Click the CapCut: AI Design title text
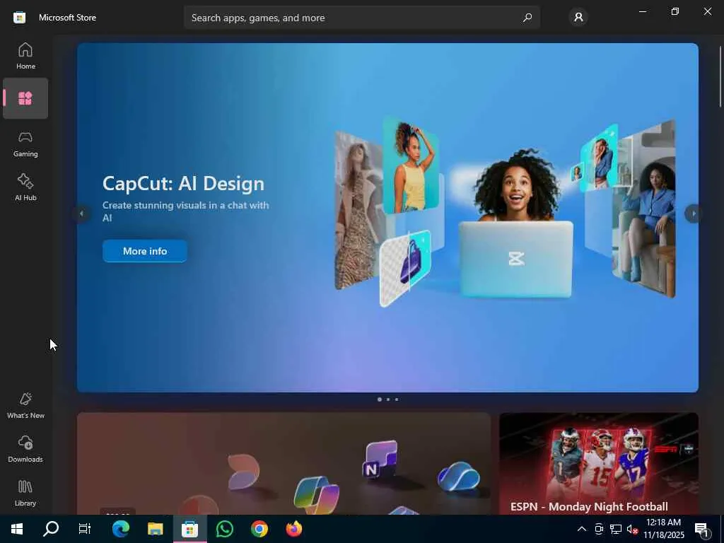 (183, 183)
